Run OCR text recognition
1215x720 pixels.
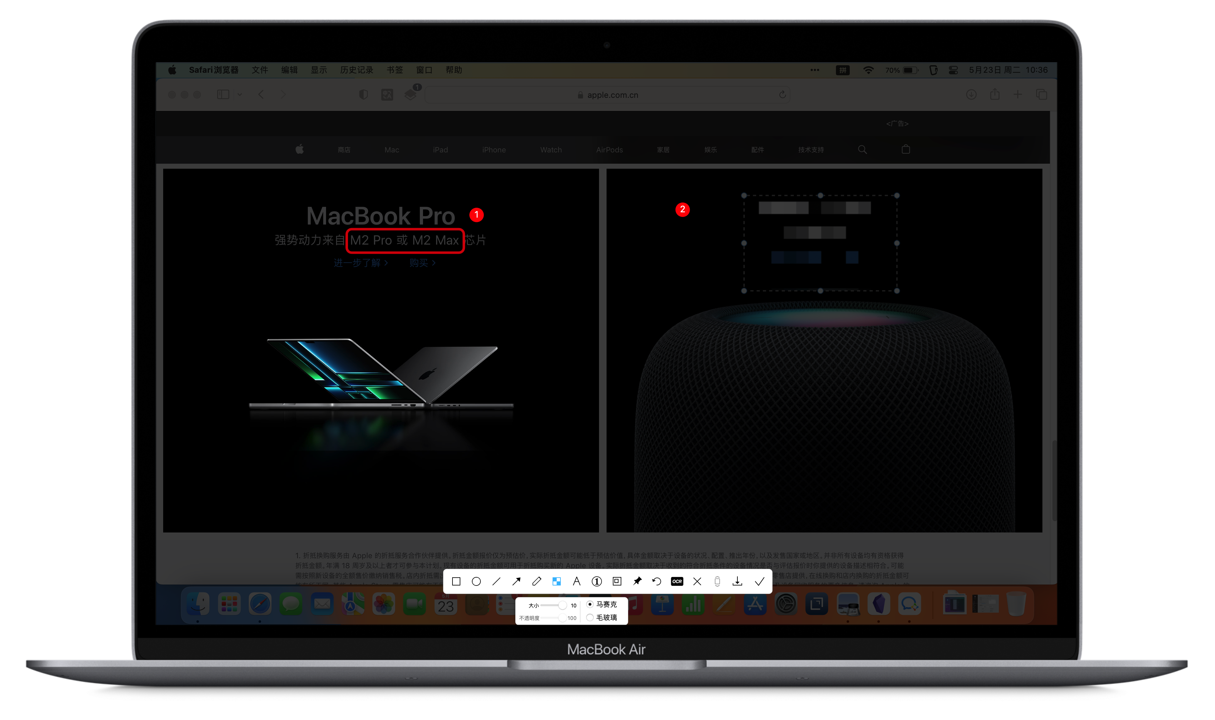tap(677, 581)
